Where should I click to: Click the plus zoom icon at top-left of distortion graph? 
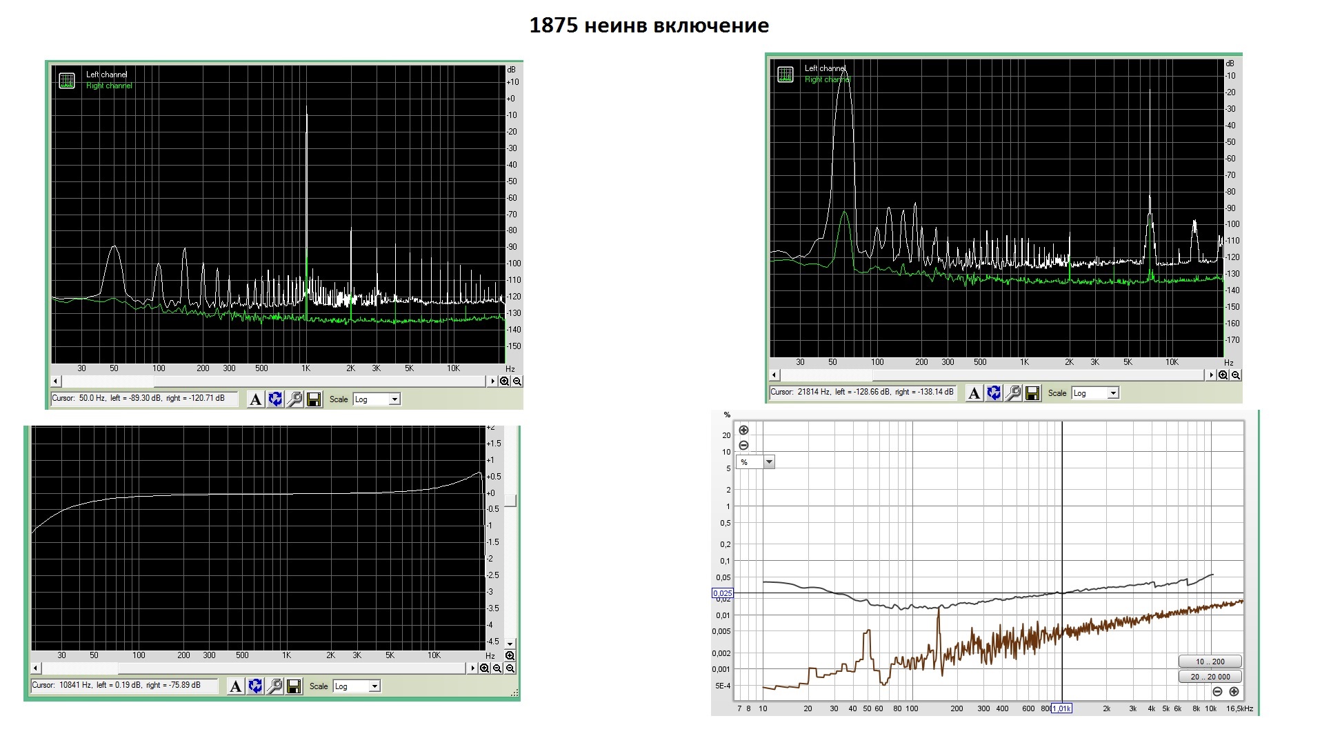743,430
